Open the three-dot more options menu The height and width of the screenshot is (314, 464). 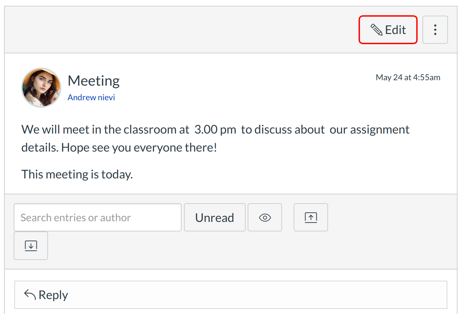tap(435, 30)
